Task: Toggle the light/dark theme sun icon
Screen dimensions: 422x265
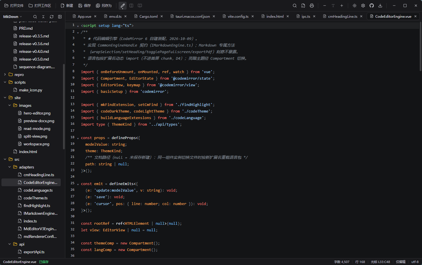Action: click(x=354, y=6)
